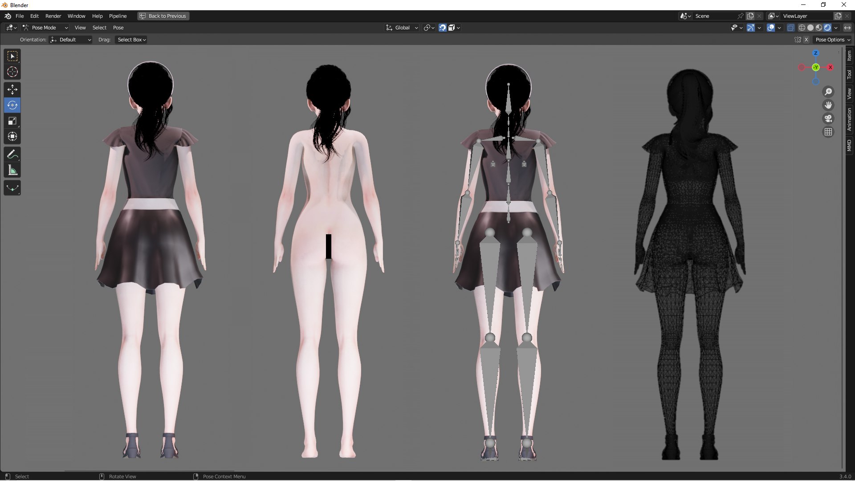Open the Pose menu in header

point(118,28)
